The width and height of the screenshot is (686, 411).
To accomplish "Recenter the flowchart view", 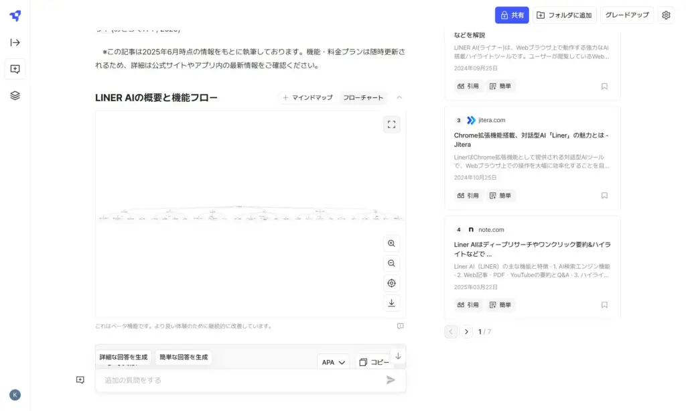I will click(391, 283).
